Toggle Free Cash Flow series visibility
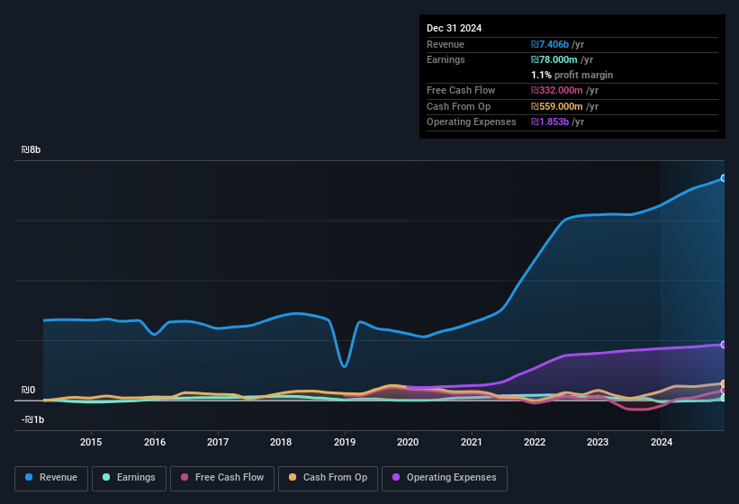 pos(222,479)
